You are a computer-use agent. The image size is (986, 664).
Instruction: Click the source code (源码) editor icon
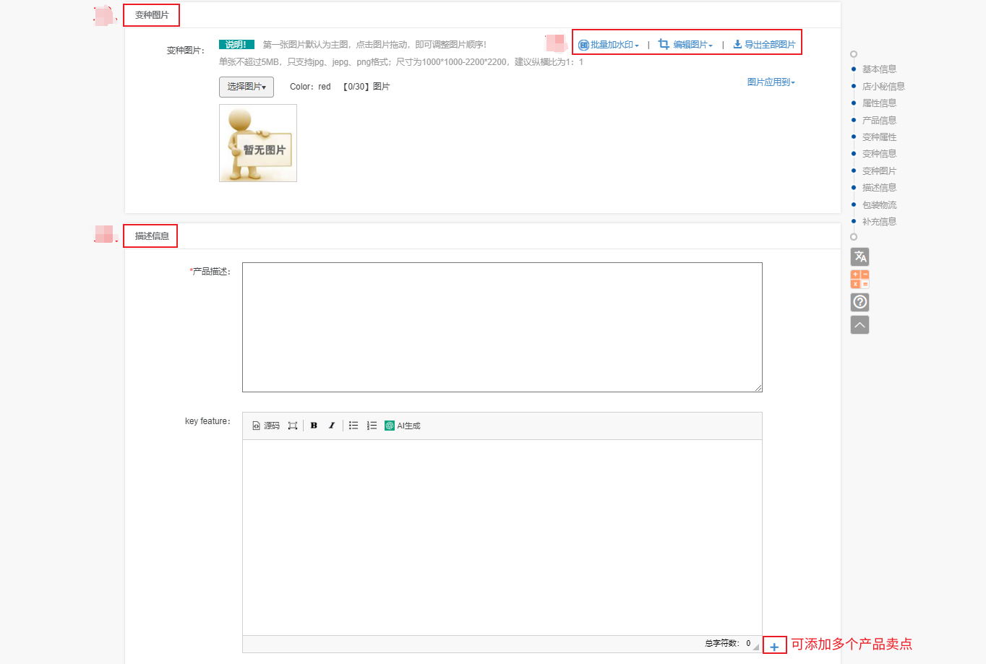(x=265, y=426)
